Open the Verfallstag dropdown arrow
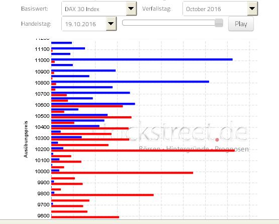 click(252, 9)
